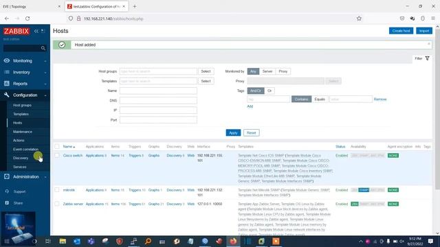Screen dimensions: 440x247
Task: Open a new browser tab
Action: 135,6
